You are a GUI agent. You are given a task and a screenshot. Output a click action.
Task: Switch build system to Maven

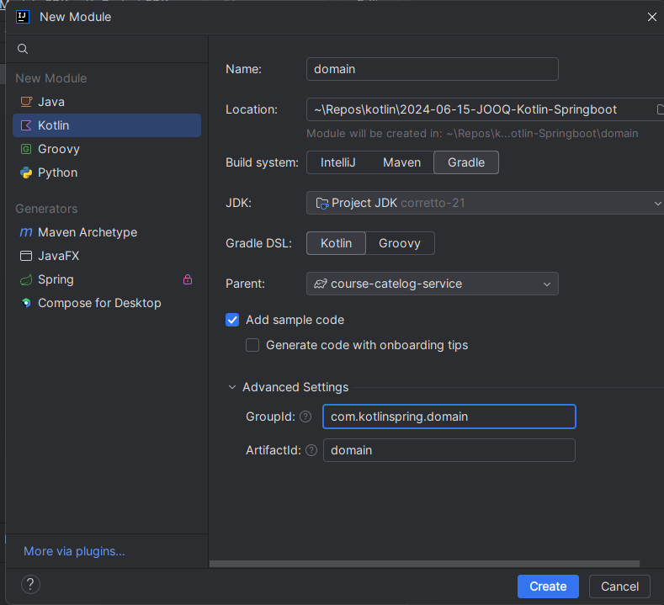click(x=402, y=162)
